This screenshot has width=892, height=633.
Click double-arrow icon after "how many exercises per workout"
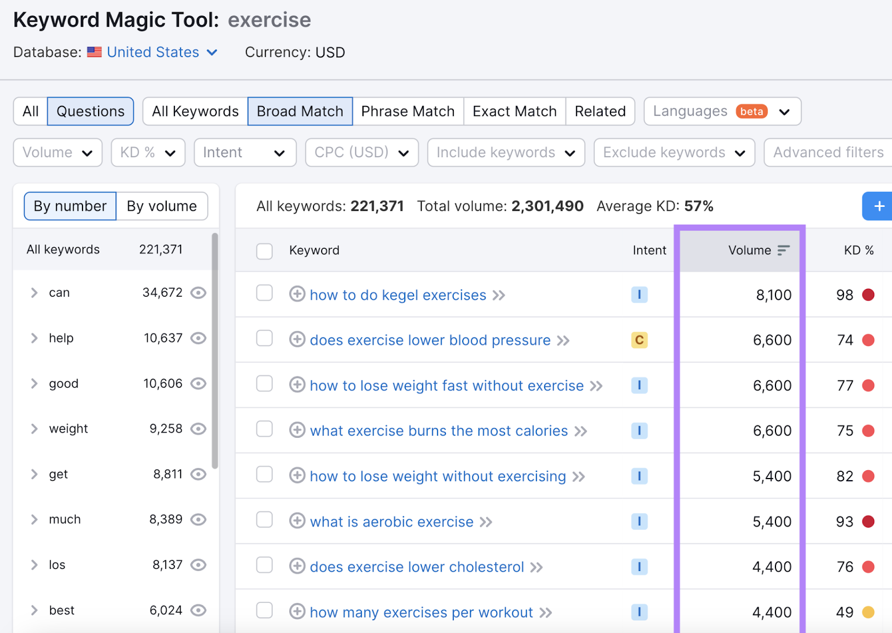545,612
